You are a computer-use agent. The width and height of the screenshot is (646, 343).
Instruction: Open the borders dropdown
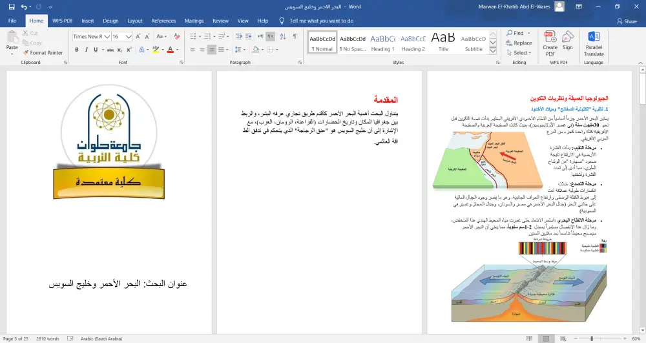coord(277,50)
